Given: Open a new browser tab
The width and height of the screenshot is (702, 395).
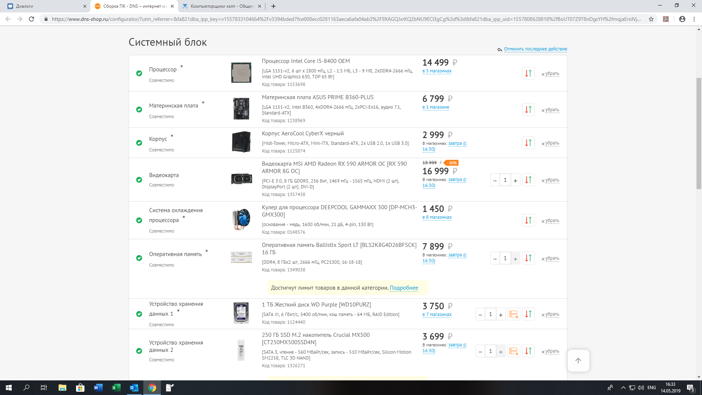Looking at the screenshot, I should [273, 6].
